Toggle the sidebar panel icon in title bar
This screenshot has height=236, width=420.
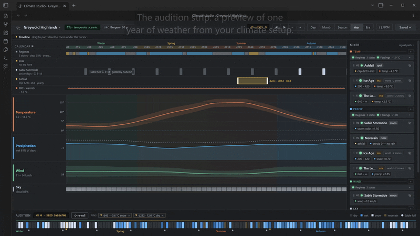coord(6,5)
